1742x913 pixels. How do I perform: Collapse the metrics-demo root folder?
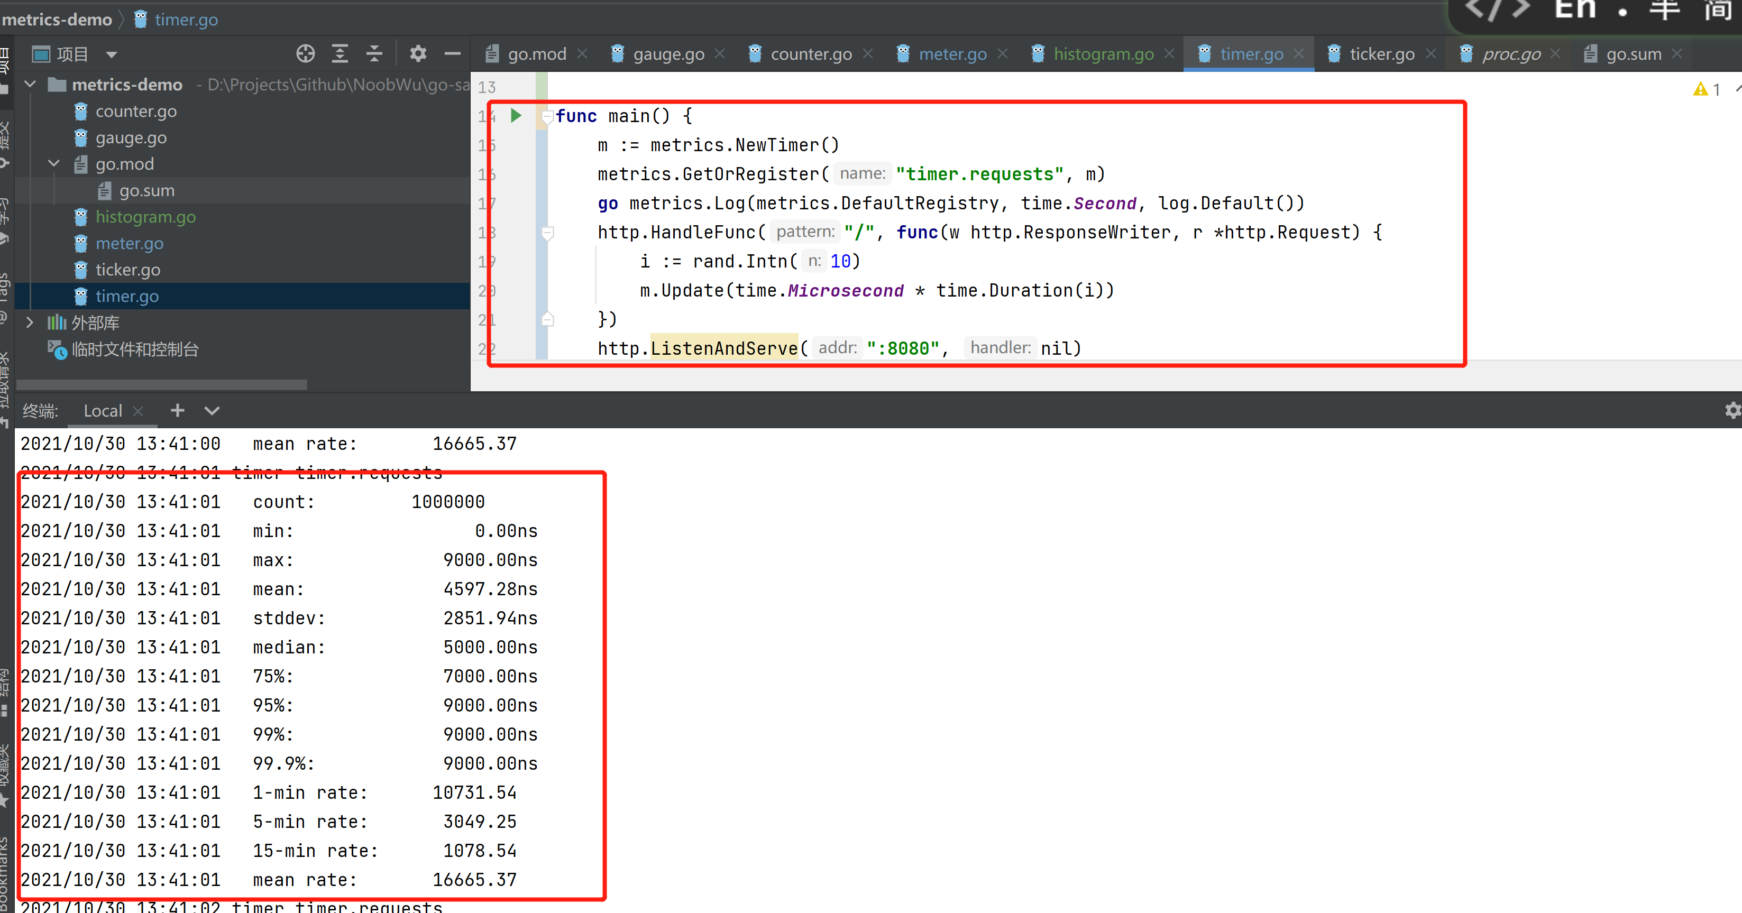coord(30,85)
